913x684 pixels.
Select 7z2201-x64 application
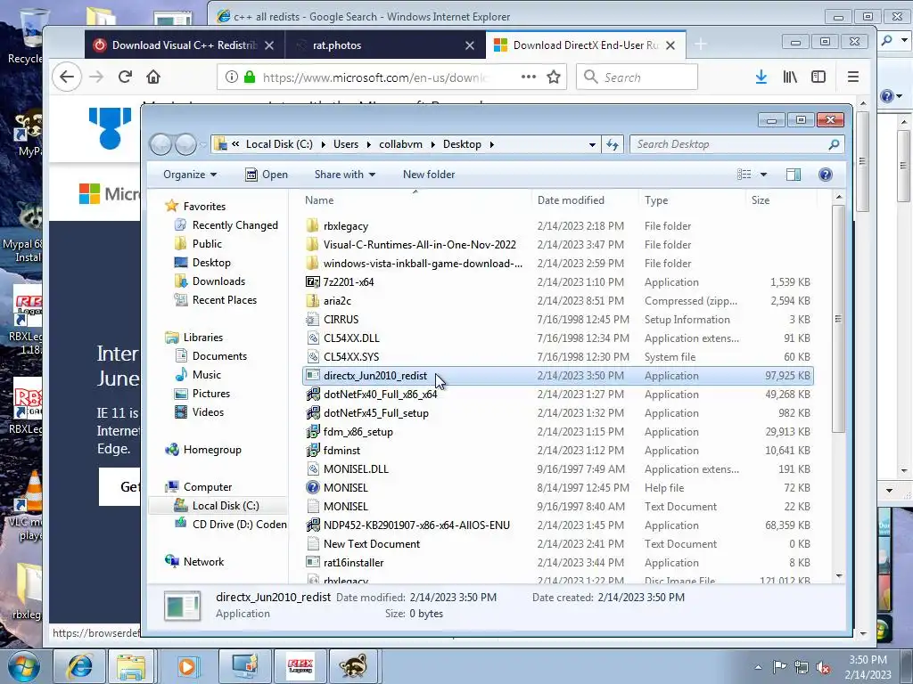point(558,281)
